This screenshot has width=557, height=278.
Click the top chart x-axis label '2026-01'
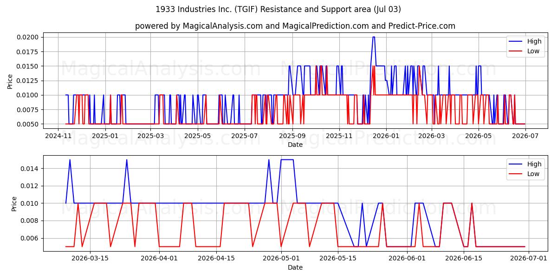point(386,136)
